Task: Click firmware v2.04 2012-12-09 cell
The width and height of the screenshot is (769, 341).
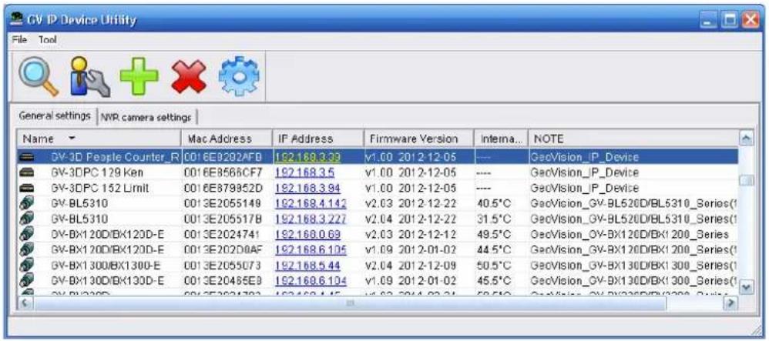Action: click(411, 266)
